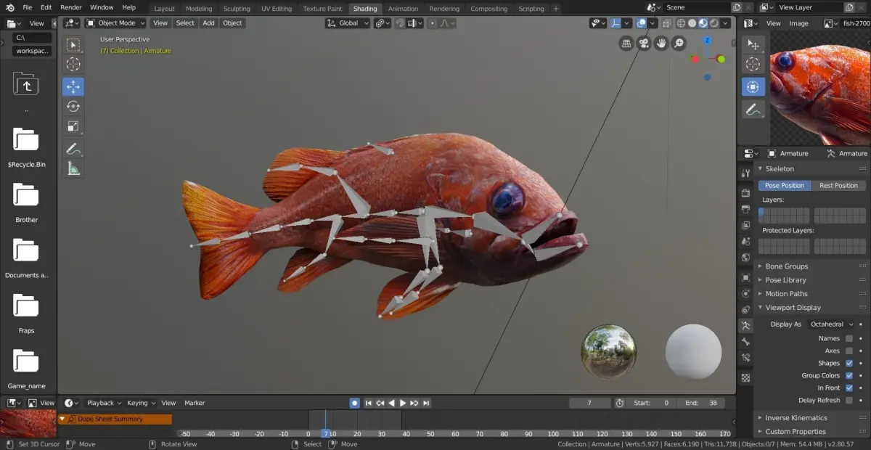The image size is (871, 450).
Task: Open Output properties tab
Action: 745,209
